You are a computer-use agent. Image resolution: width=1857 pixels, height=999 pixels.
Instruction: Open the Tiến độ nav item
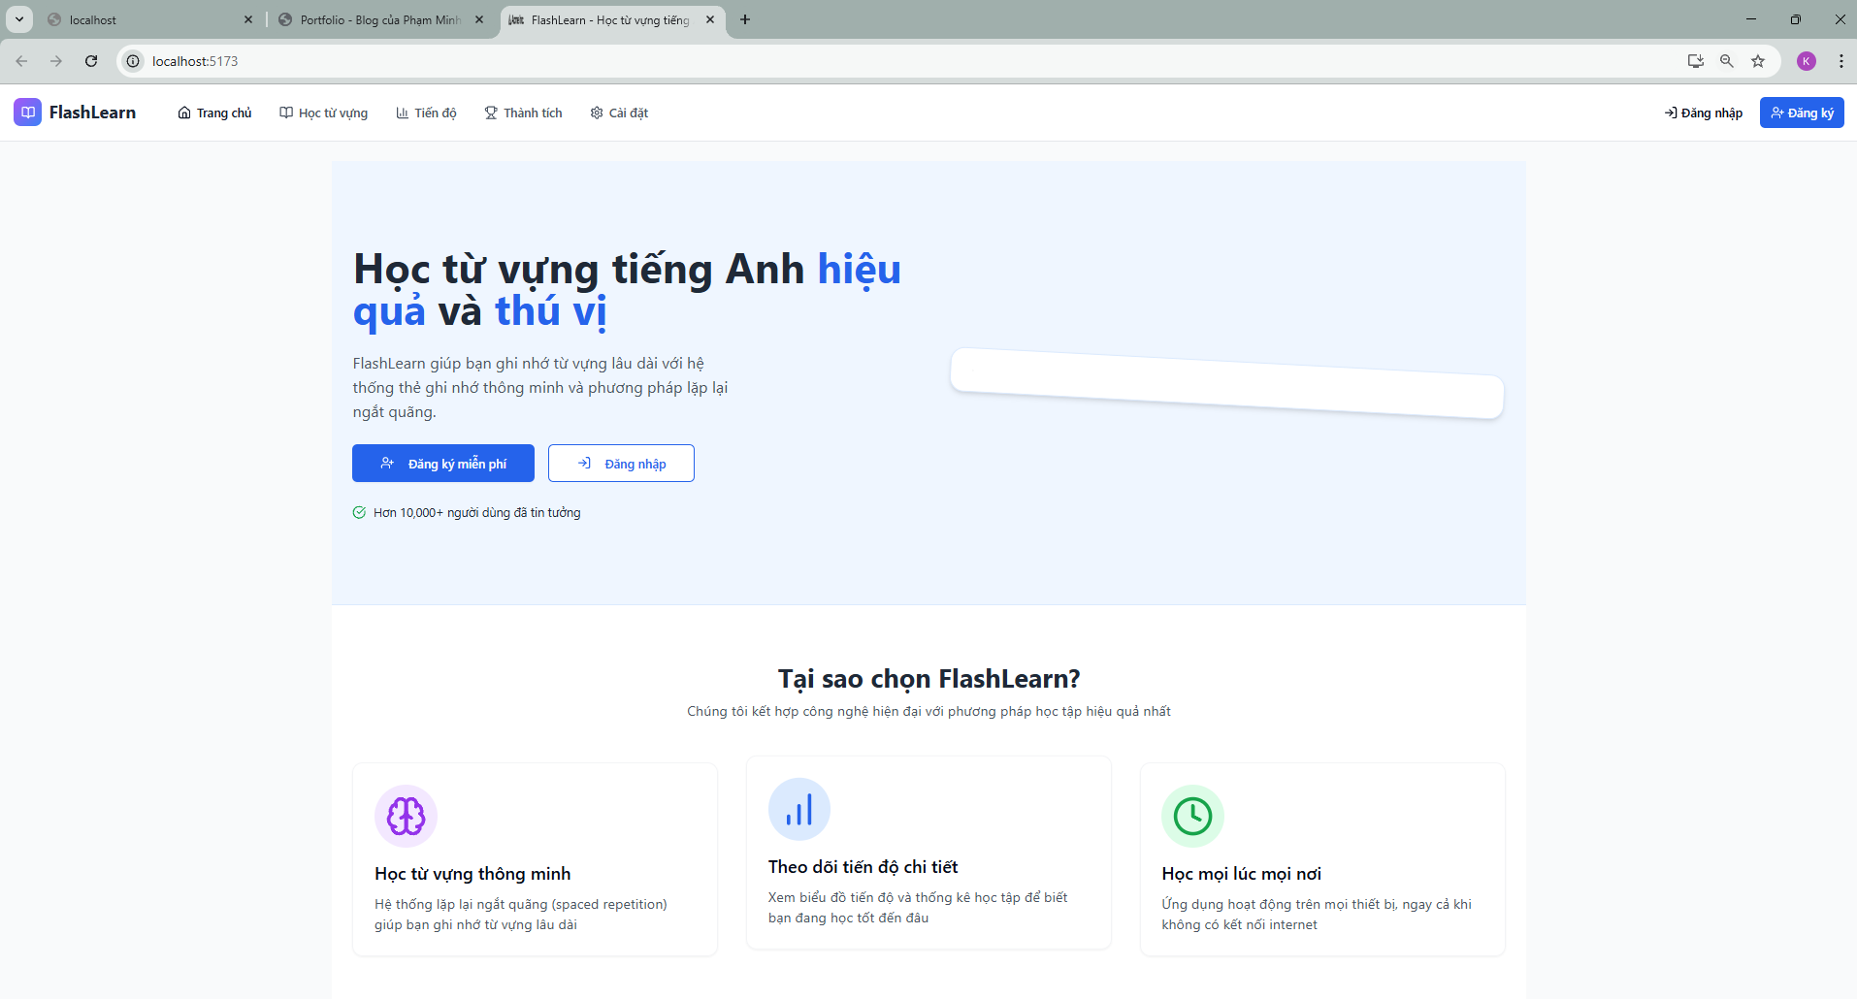point(426,113)
